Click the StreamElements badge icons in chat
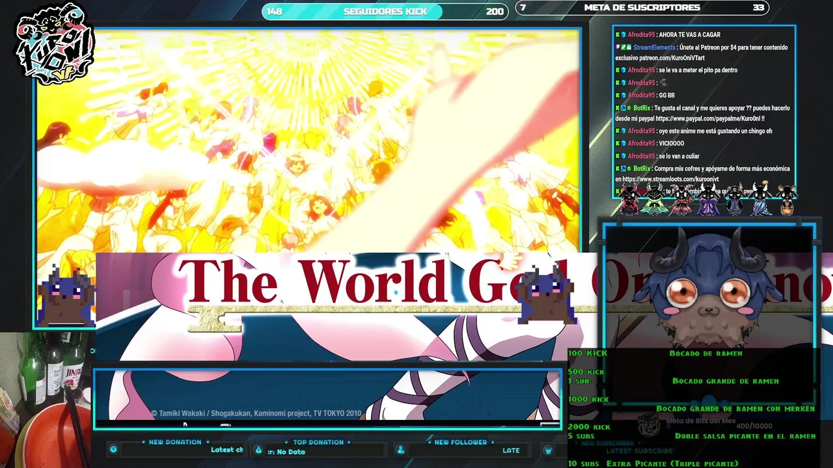833x468 pixels. [x=623, y=47]
